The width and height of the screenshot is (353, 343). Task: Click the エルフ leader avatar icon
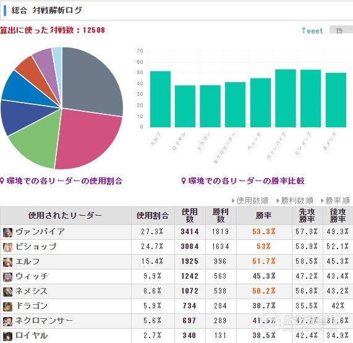coord(7,262)
